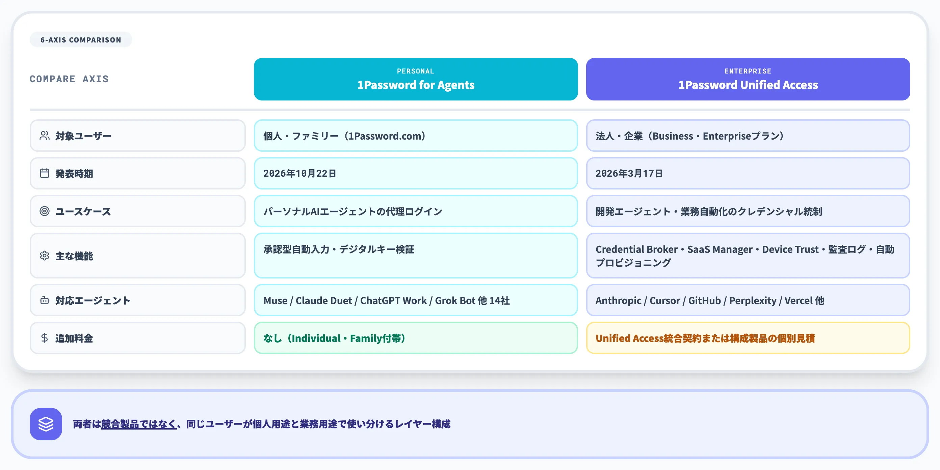Viewport: 940px width, 470px height.
Task: Click the パーソナルAIエージェントの代理ログイン cell
Action: 416,211
